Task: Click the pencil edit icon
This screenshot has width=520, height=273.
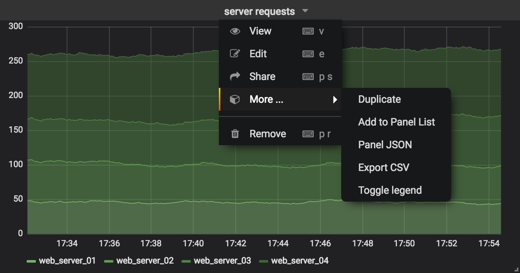Action: click(235, 54)
